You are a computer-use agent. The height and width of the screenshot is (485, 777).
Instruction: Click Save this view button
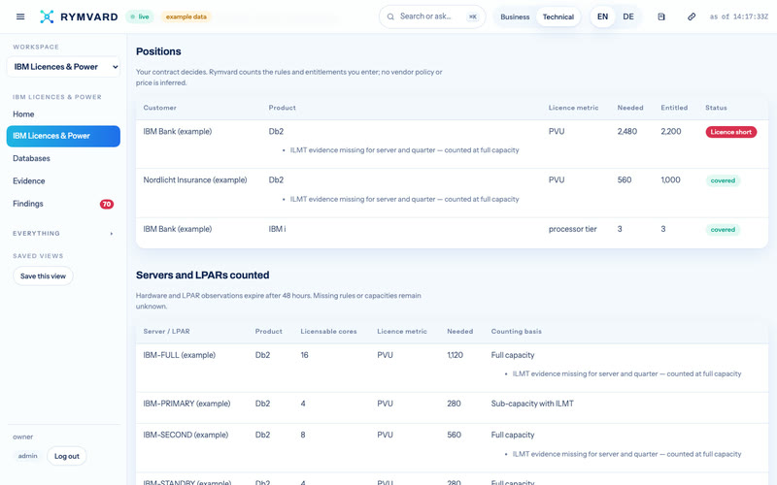click(43, 276)
